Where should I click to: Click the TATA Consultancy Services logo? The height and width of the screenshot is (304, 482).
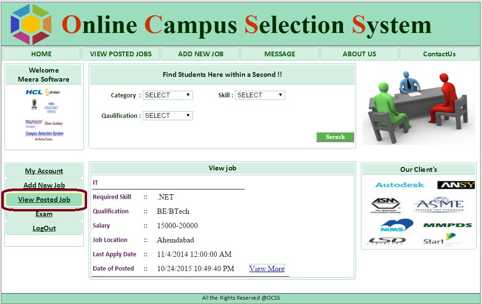51,107
